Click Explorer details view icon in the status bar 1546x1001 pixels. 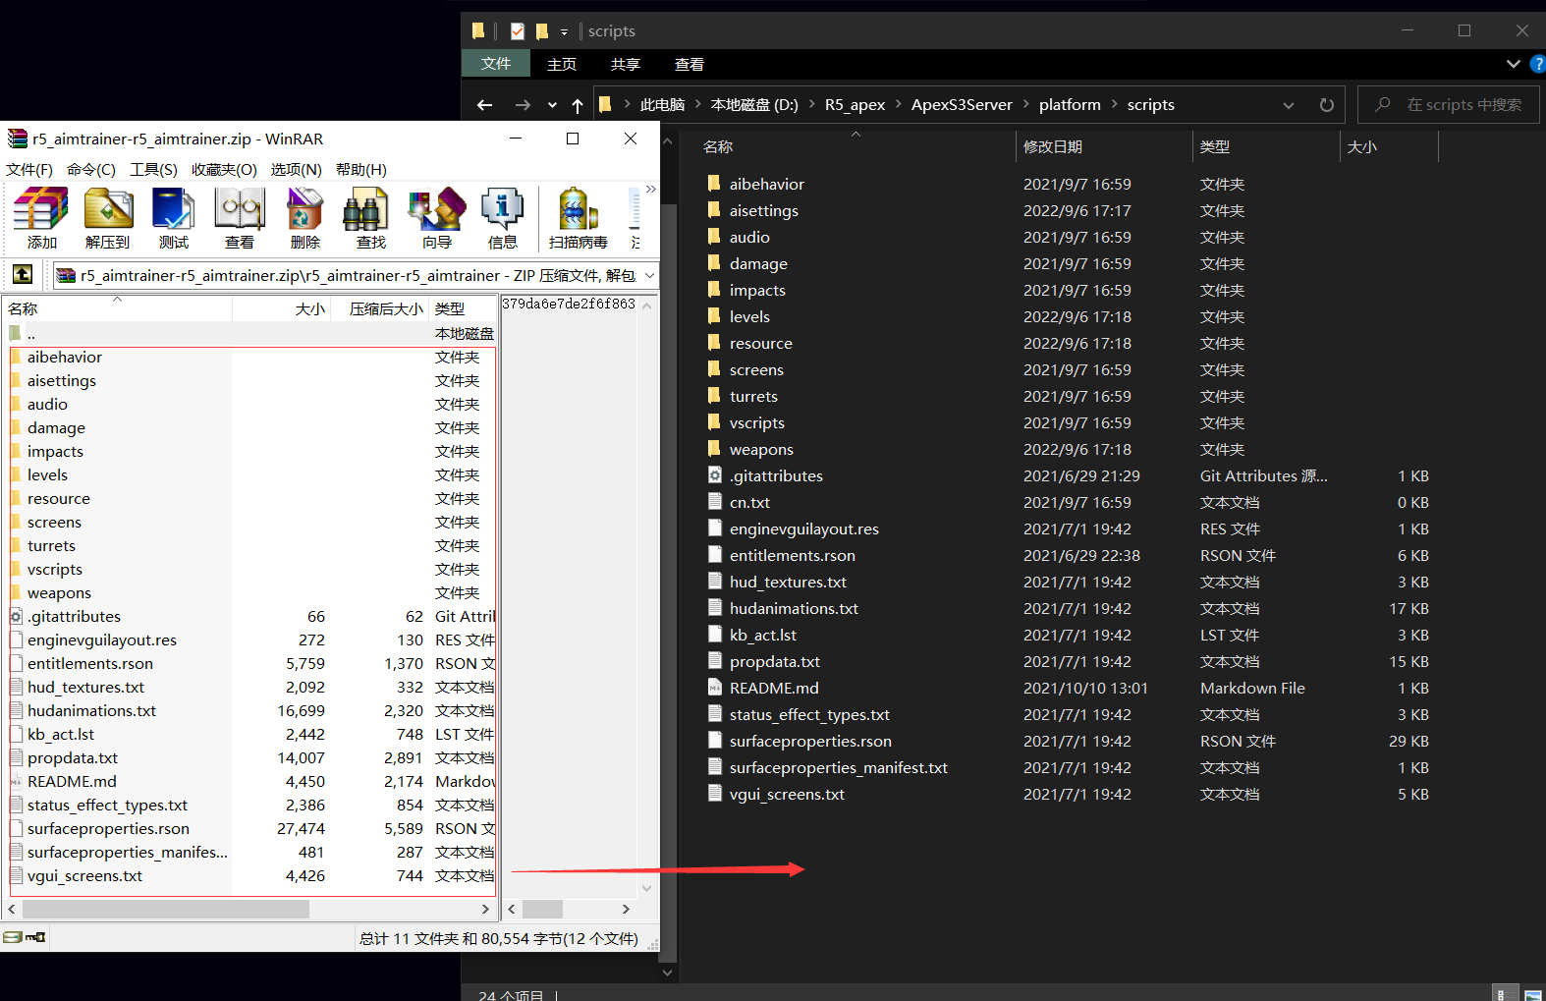point(1503,994)
